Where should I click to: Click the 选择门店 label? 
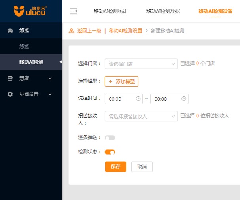point(89,63)
